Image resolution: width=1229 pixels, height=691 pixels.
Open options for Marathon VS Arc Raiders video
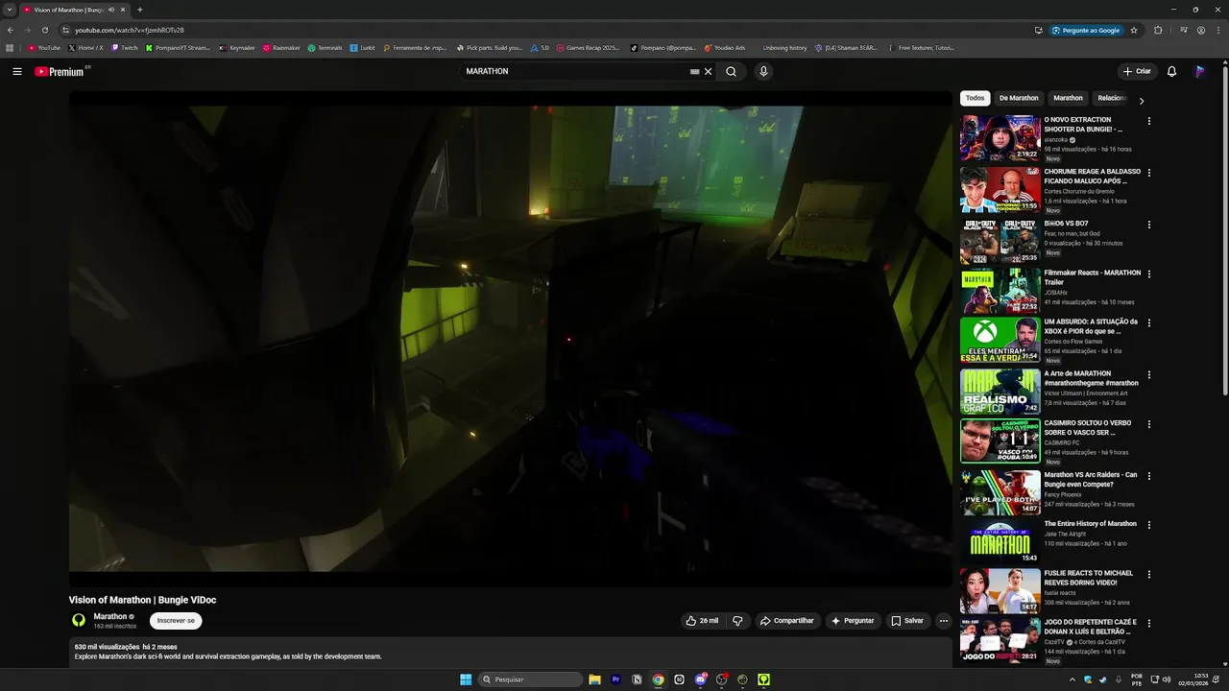coord(1148,475)
